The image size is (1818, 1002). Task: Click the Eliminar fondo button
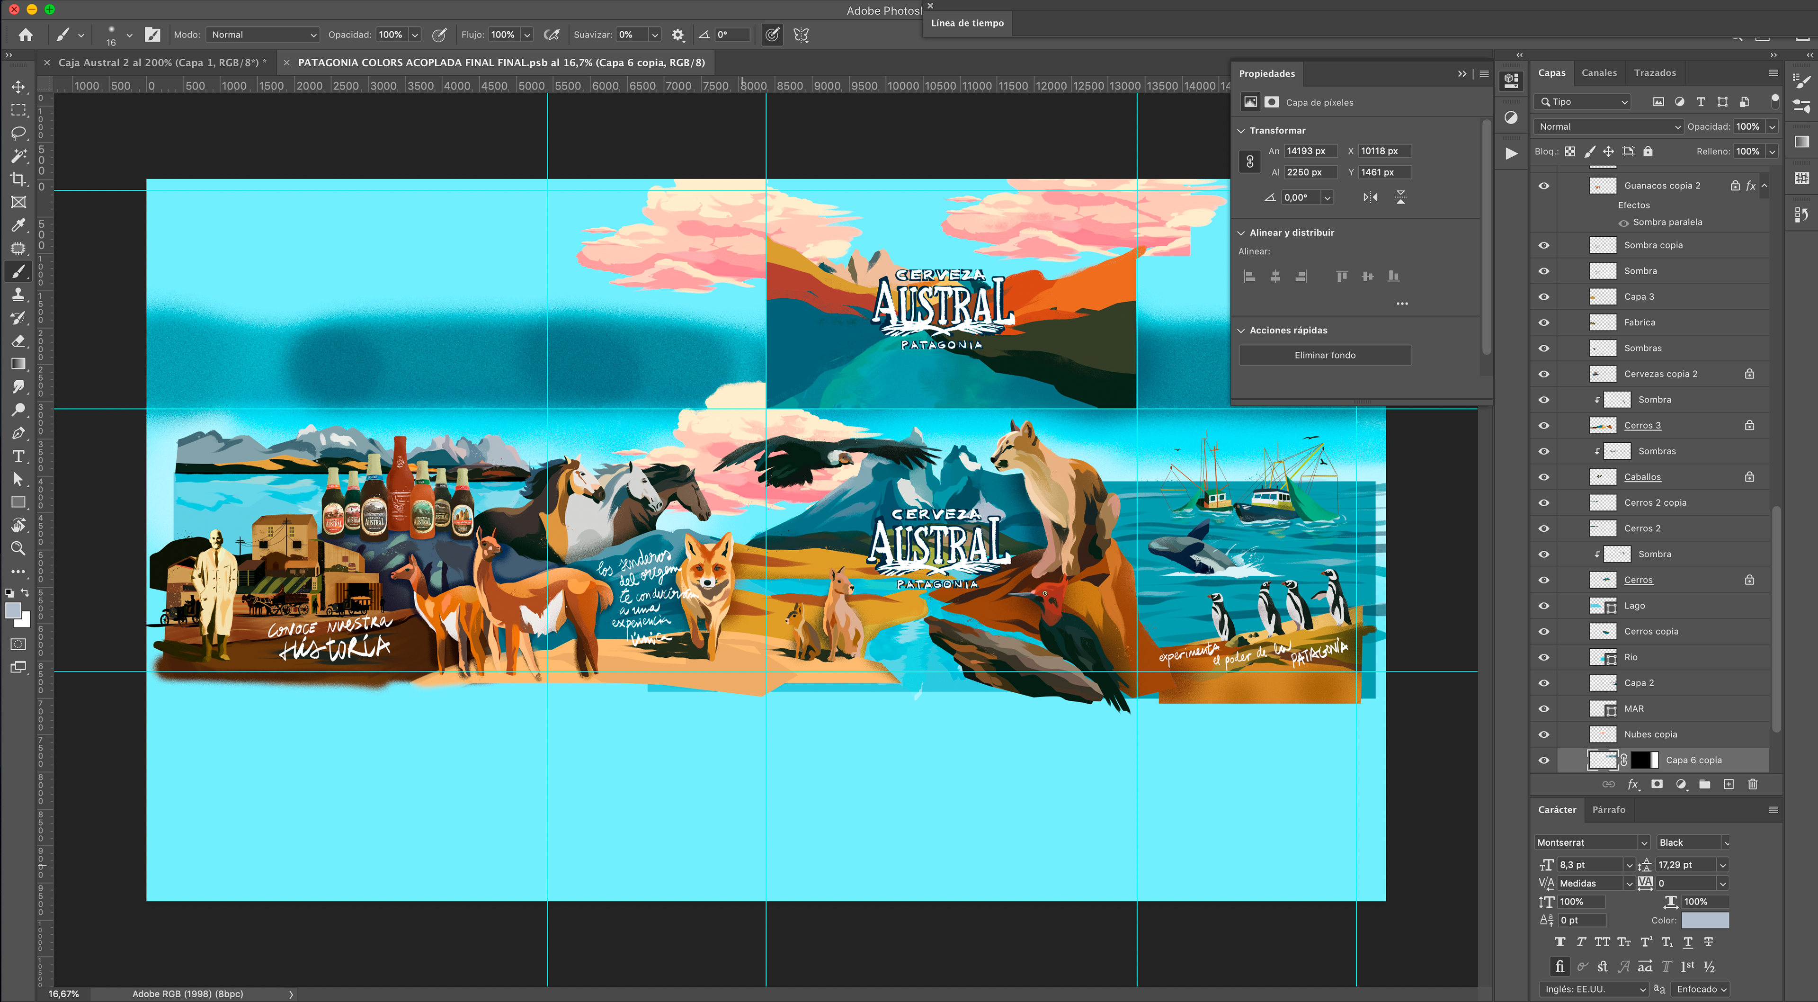pyautogui.click(x=1325, y=355)
